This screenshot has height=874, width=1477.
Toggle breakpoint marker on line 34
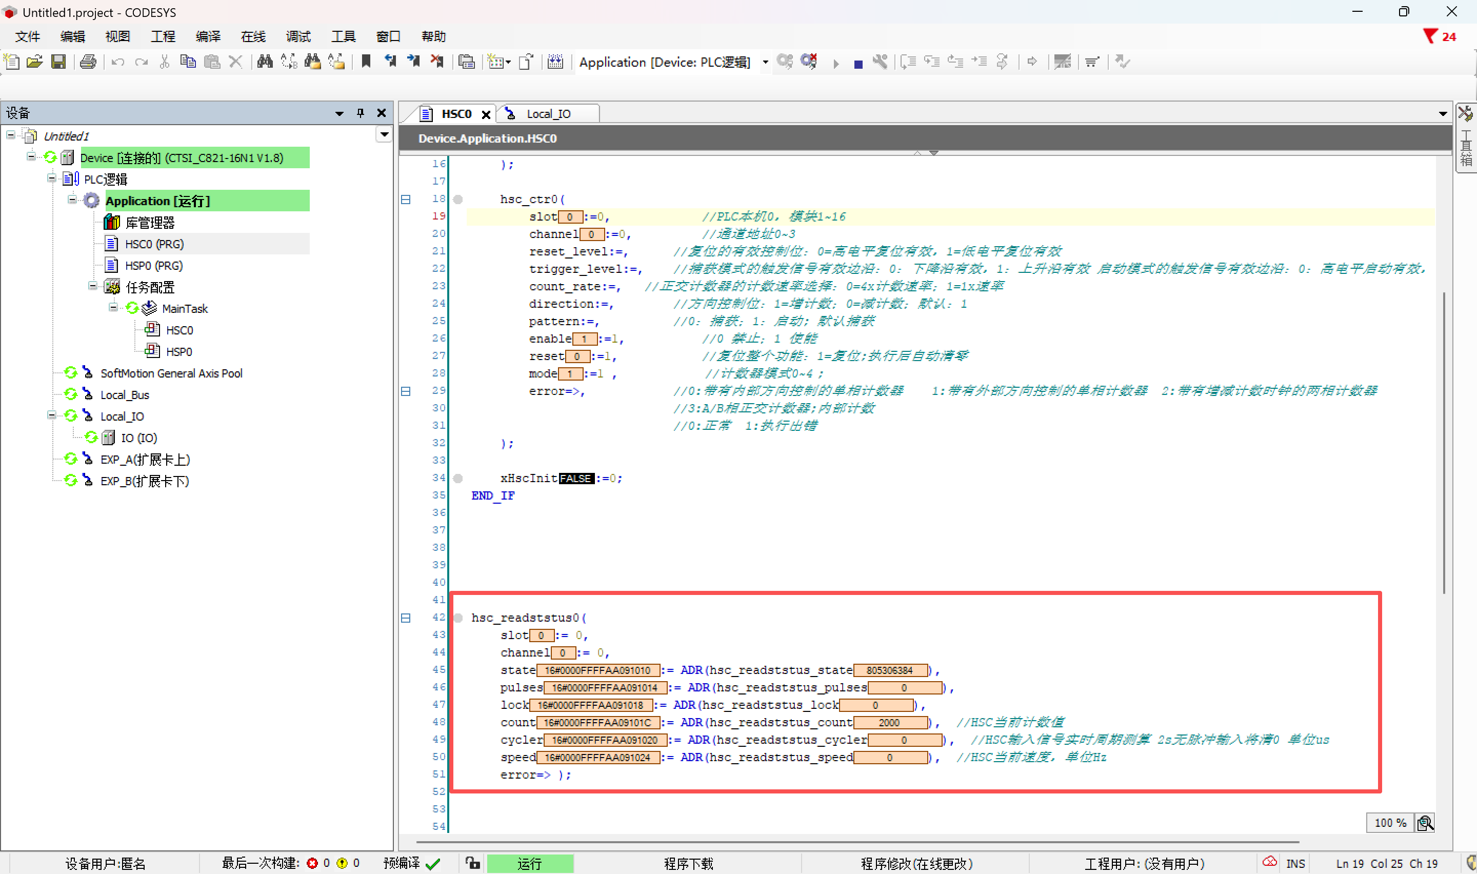(x=458, y=478)
